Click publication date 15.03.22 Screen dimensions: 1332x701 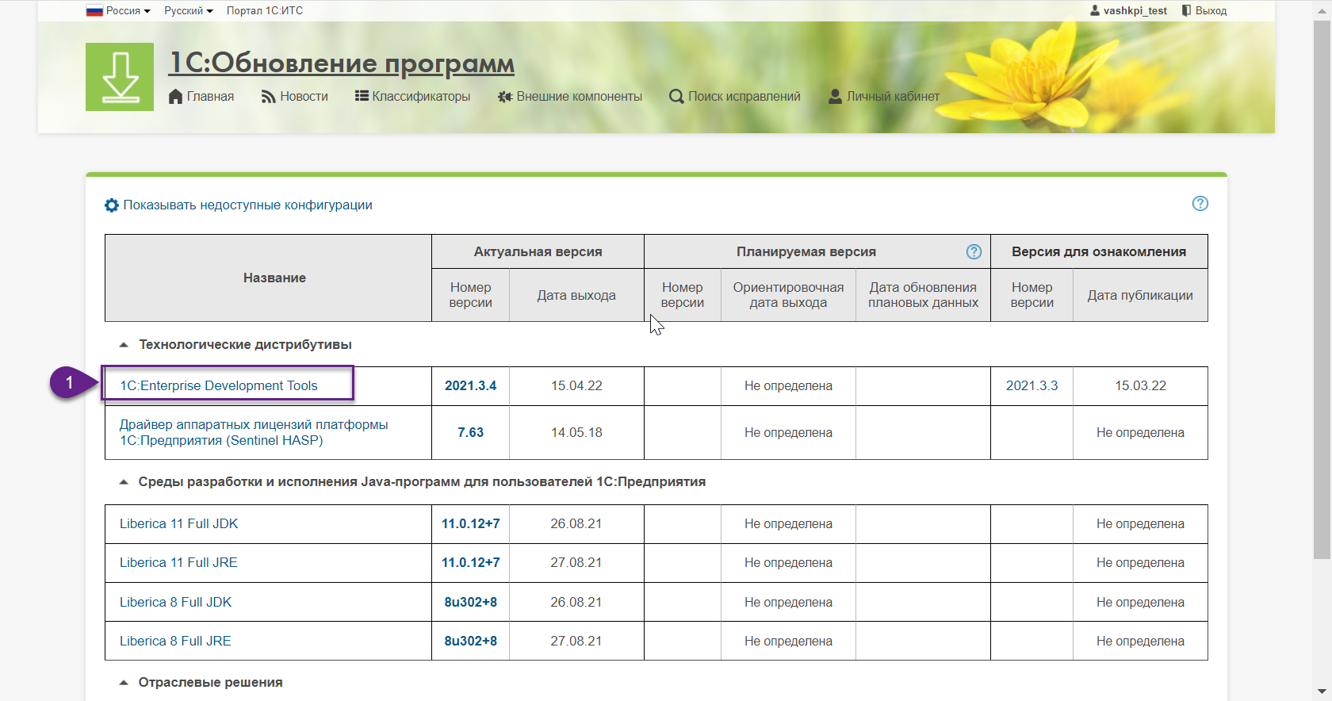click(x=1140, y=386)
